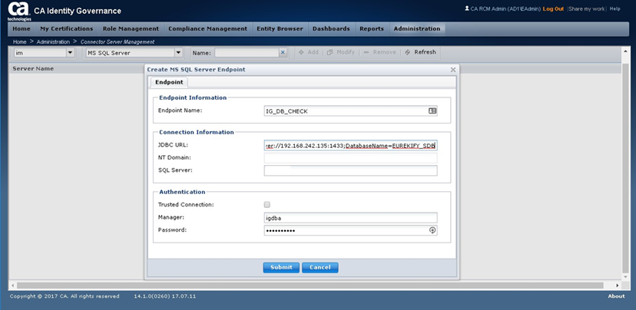
Task: Go to Administration in the breadcrumb
Action: click(53, 41)
